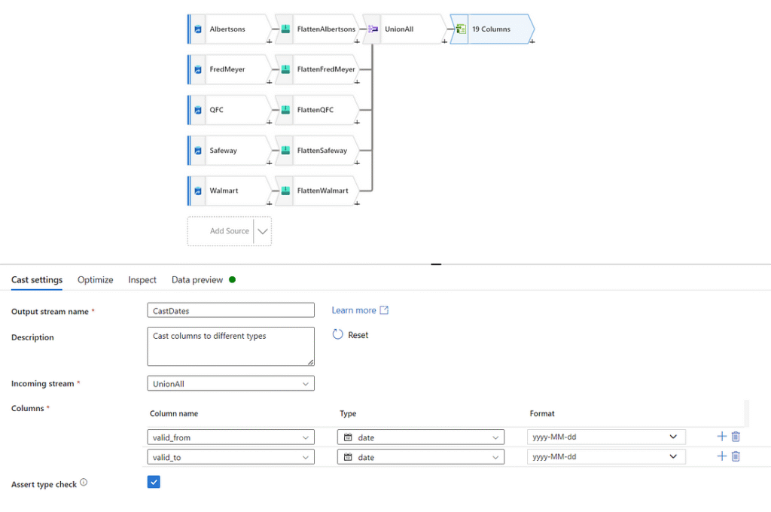
Task: Delete the valid_to column row
Action: tap(736, 456)
